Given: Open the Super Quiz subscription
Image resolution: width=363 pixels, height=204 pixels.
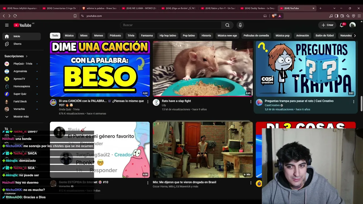Looking at the screenshot, I should tap(22, 94).
